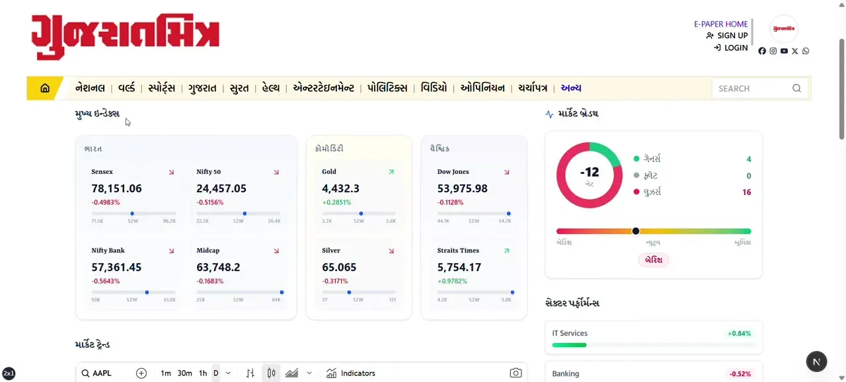
Task: Click the Banking sector row
Action: [654, 373]
